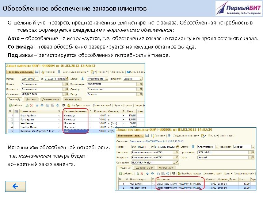Click red X delete row icon in Заказ поставщику

tap(142, 173)
